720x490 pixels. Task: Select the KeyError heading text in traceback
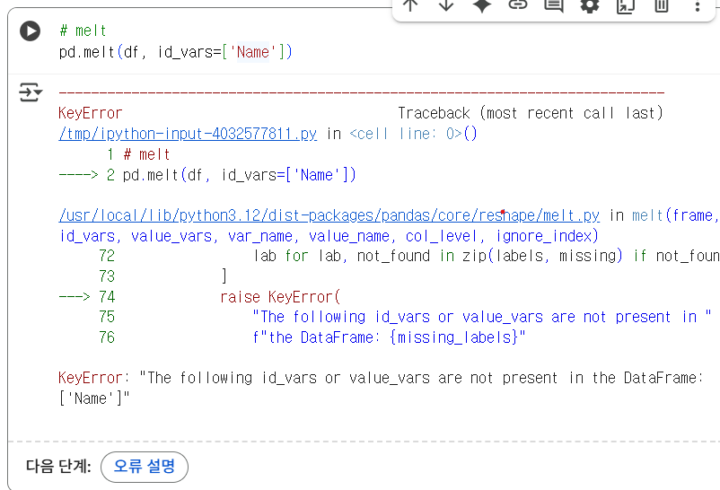point(91,113)
